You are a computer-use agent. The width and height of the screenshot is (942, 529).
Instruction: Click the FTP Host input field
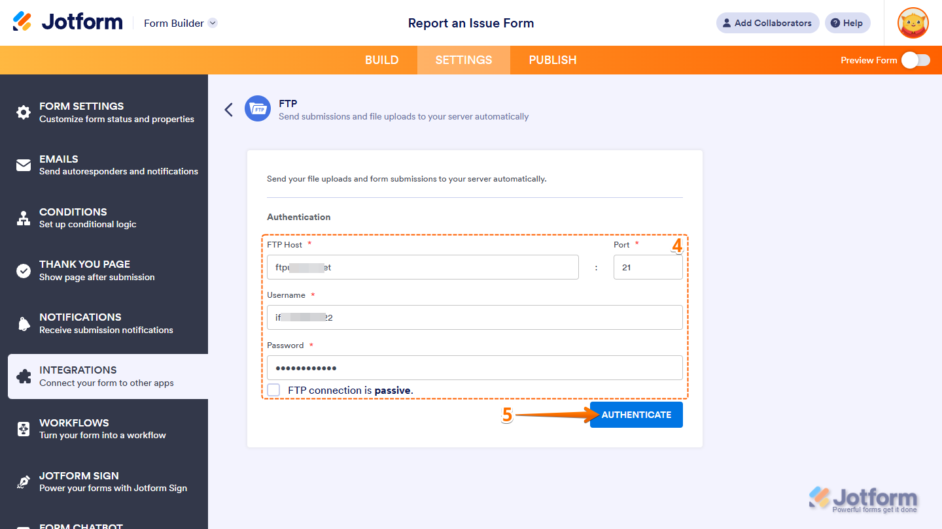coord(422,267)
